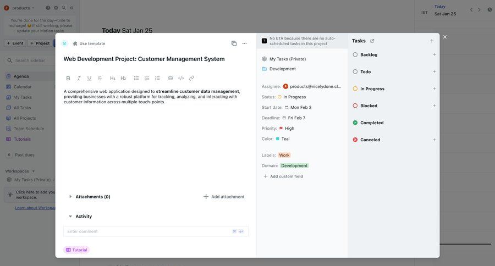Click Use template button
The width and height of the screenshot is (495, 266).
coord(89,43)
